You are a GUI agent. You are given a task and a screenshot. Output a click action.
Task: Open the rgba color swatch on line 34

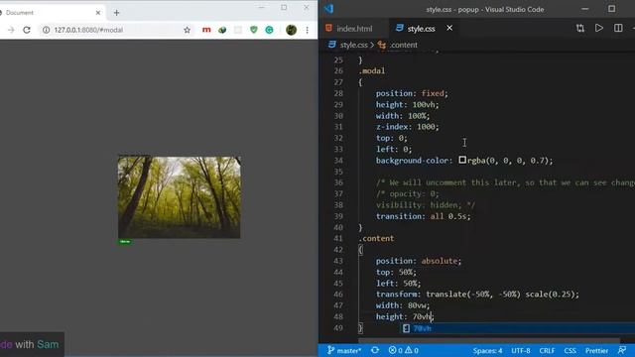coord(462,161)
